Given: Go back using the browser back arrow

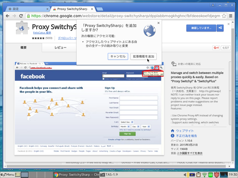Looking at the screenshot, I should point(7,16).
